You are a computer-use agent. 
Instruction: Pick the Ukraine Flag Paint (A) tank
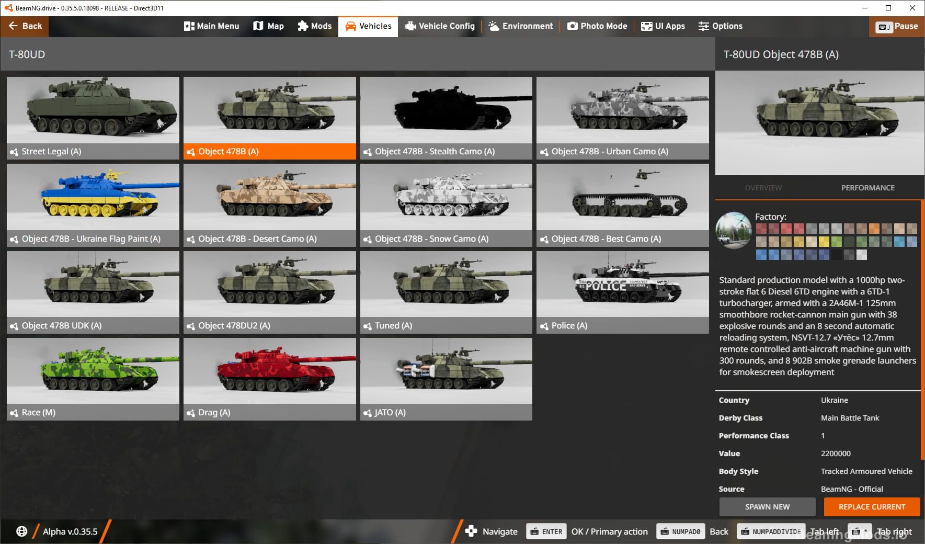pos(93,205)
